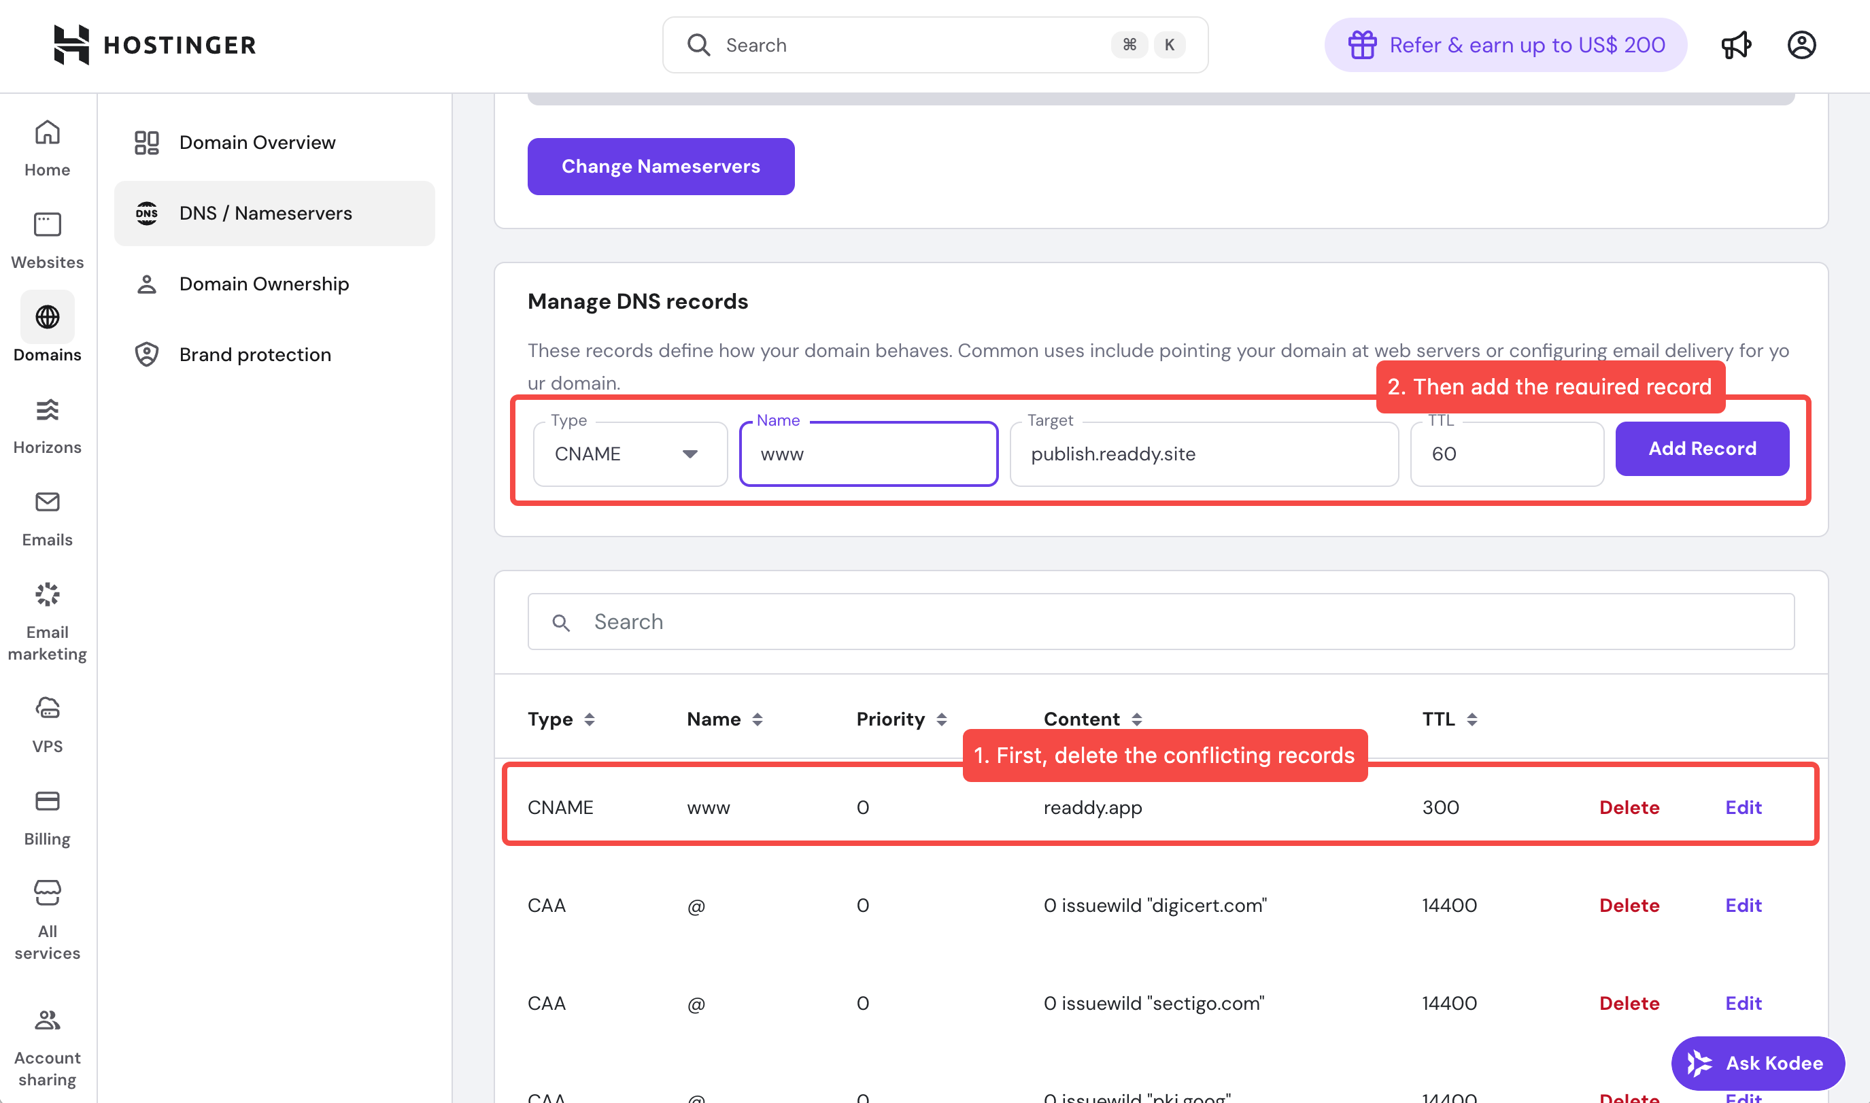Open Brand protection menu item
This screenshot has height=1103, width=1870.
tap(255, 354)
